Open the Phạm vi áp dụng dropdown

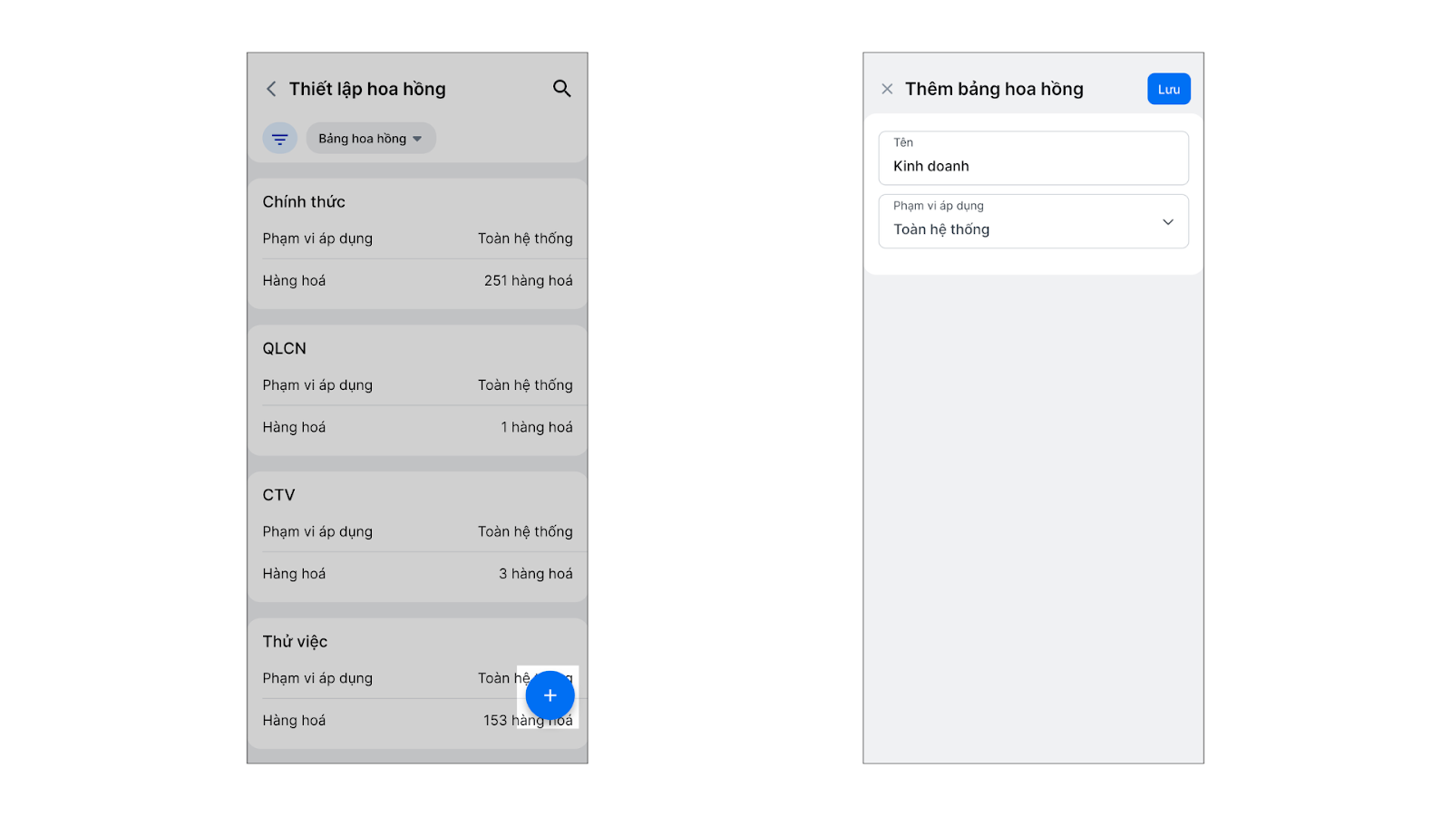pos(1033,221)
